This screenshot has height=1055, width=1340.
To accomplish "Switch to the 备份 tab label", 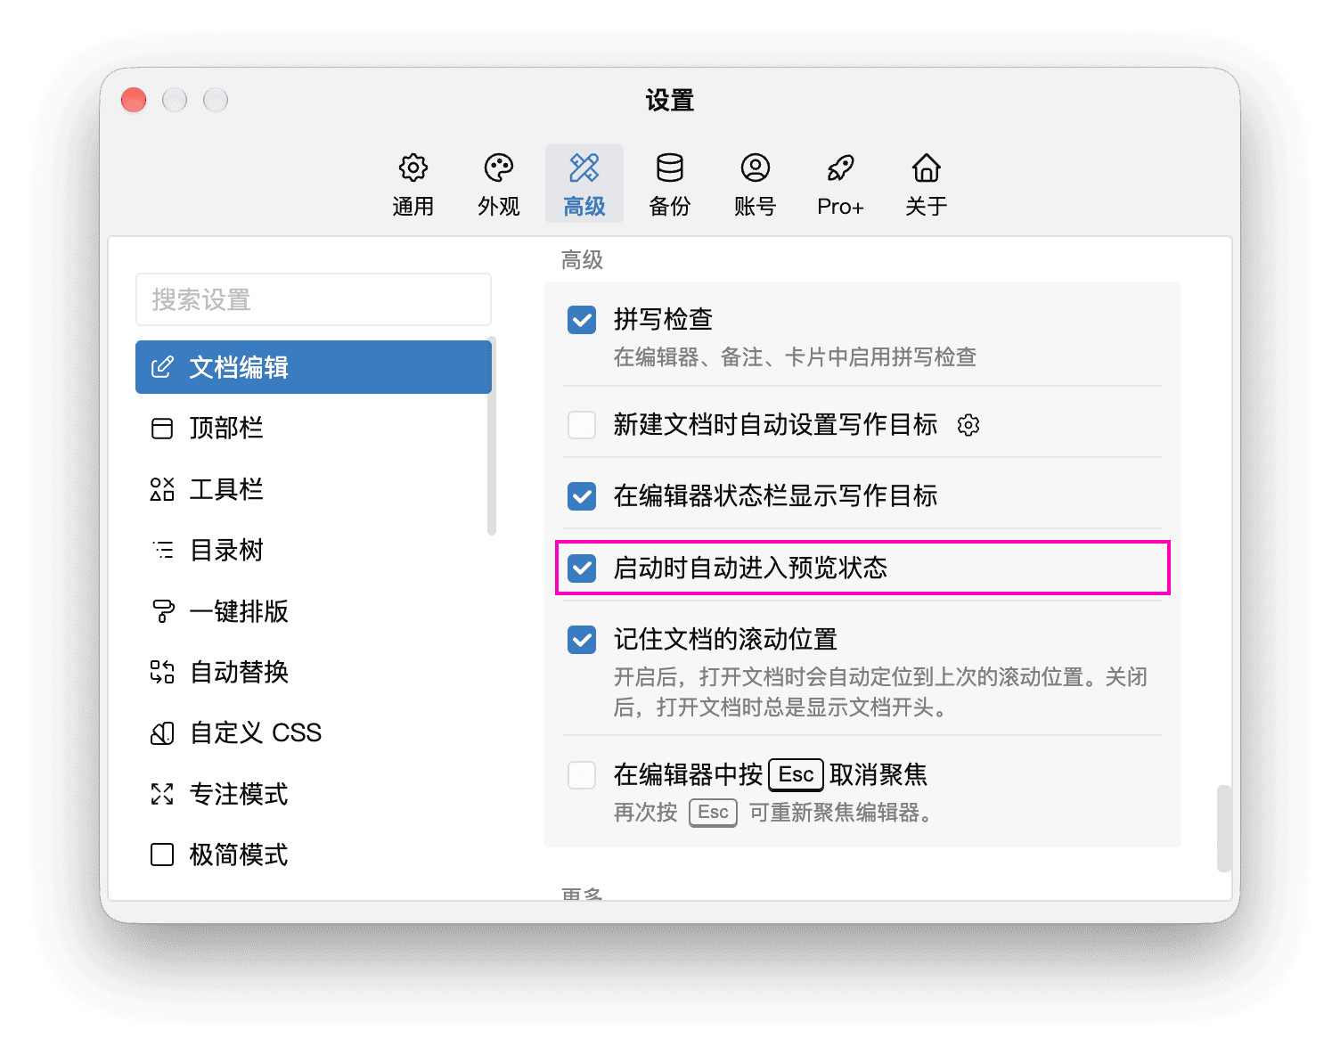I will [x=670, y=207].
